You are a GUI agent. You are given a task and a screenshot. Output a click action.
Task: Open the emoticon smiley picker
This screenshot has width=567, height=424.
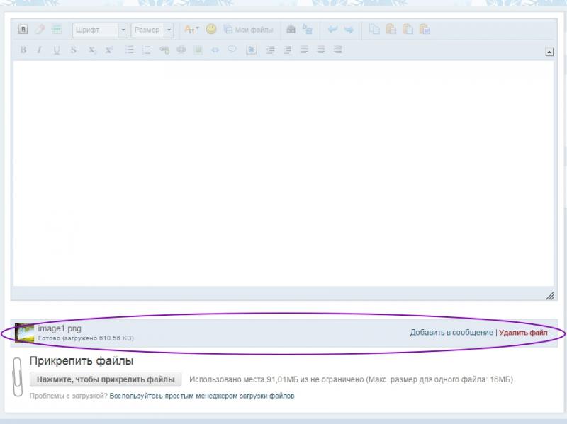click(x=210, y=30)
